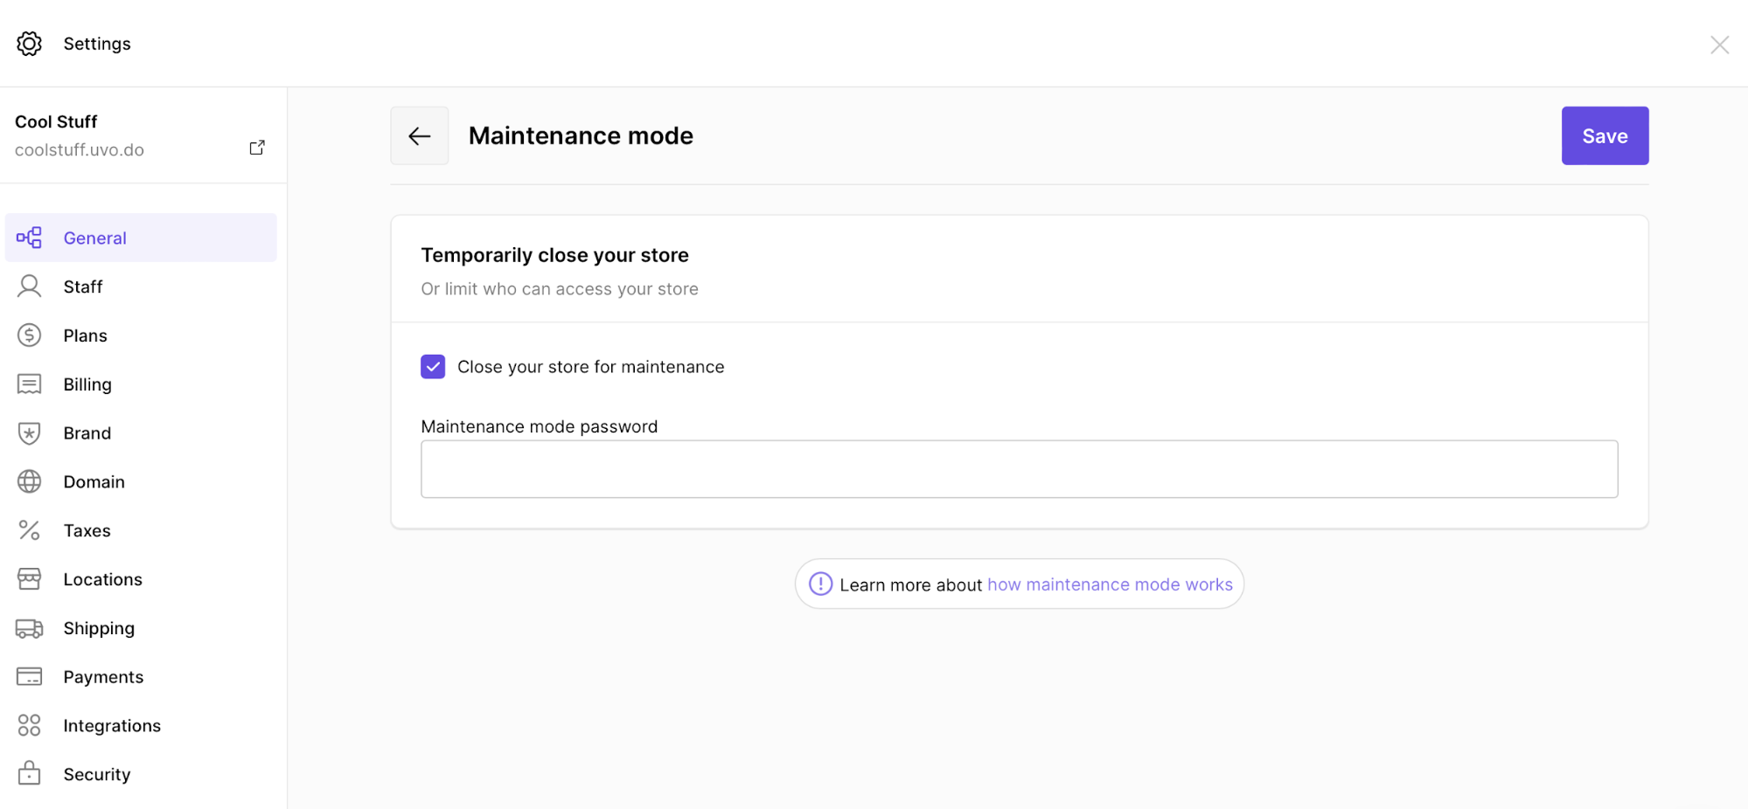Click the Maintenance mode password field
Screen dimensions: 1748x809
pos(1019,468)
